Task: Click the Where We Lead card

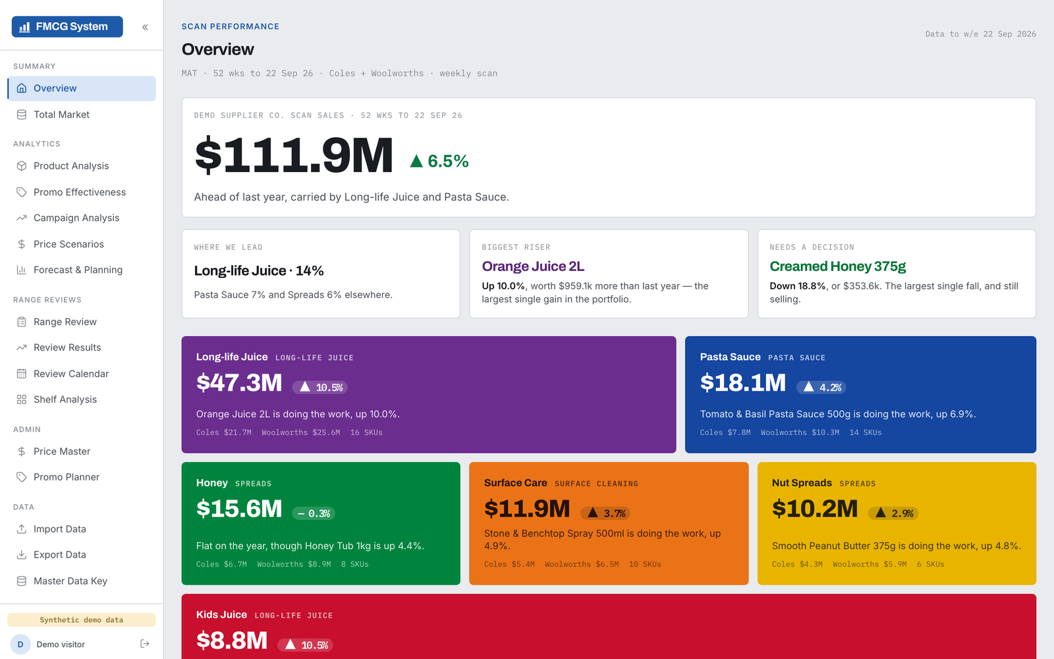Action: point(321,273)
